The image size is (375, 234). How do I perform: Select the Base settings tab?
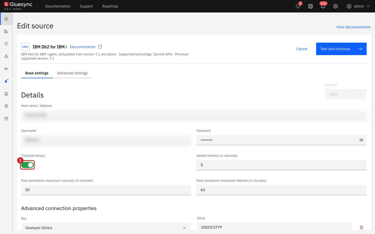(x=37, y=73)
